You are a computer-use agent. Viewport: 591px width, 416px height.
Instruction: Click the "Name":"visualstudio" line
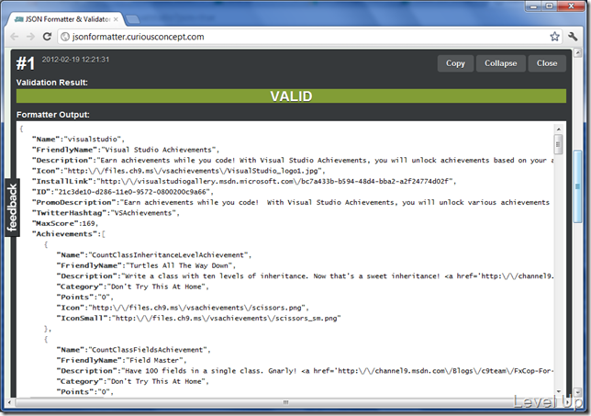tap(78, 140)
